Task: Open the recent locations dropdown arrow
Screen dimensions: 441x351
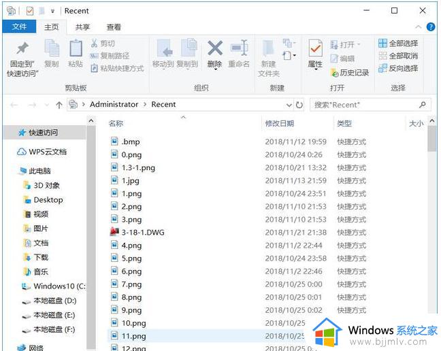Action: (x=47, y=105)
